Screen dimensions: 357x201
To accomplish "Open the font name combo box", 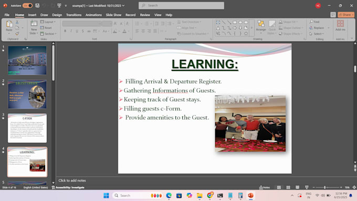I will (x=82, y=24).
